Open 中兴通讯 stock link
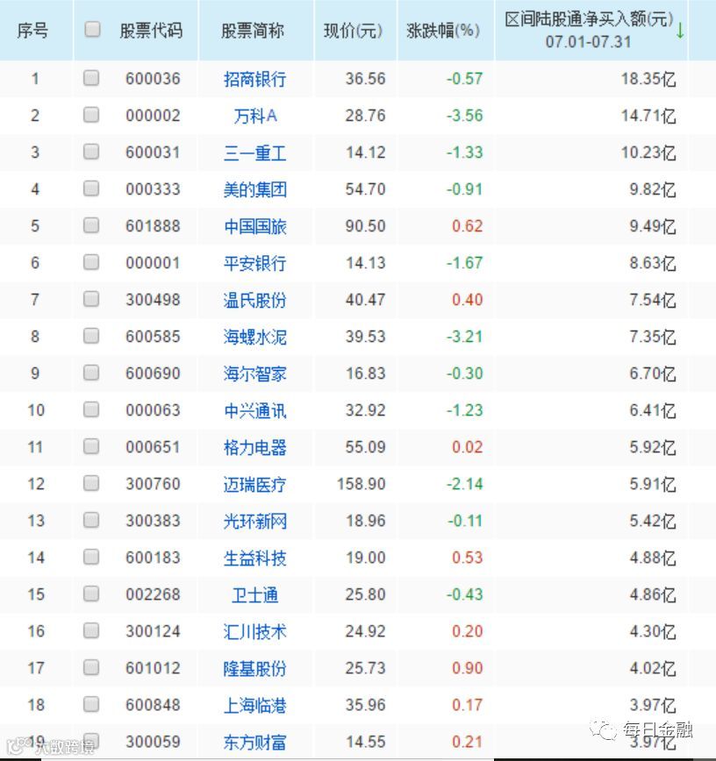The image size is (716, 761). (x=255, y=410)
